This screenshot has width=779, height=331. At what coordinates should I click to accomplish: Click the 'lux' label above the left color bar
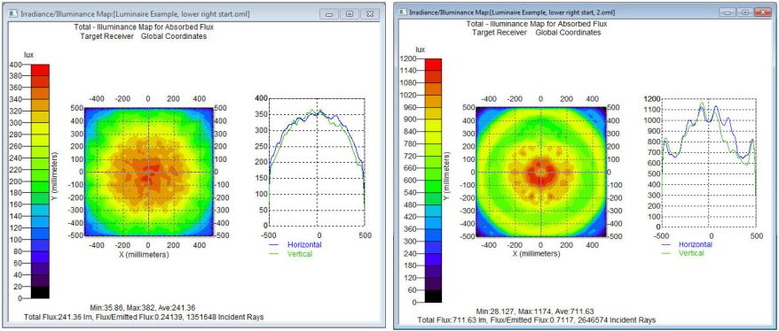click(x=28, y=56)
